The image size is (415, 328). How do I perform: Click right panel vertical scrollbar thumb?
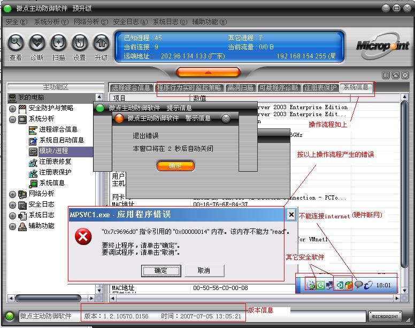(404, 184)
